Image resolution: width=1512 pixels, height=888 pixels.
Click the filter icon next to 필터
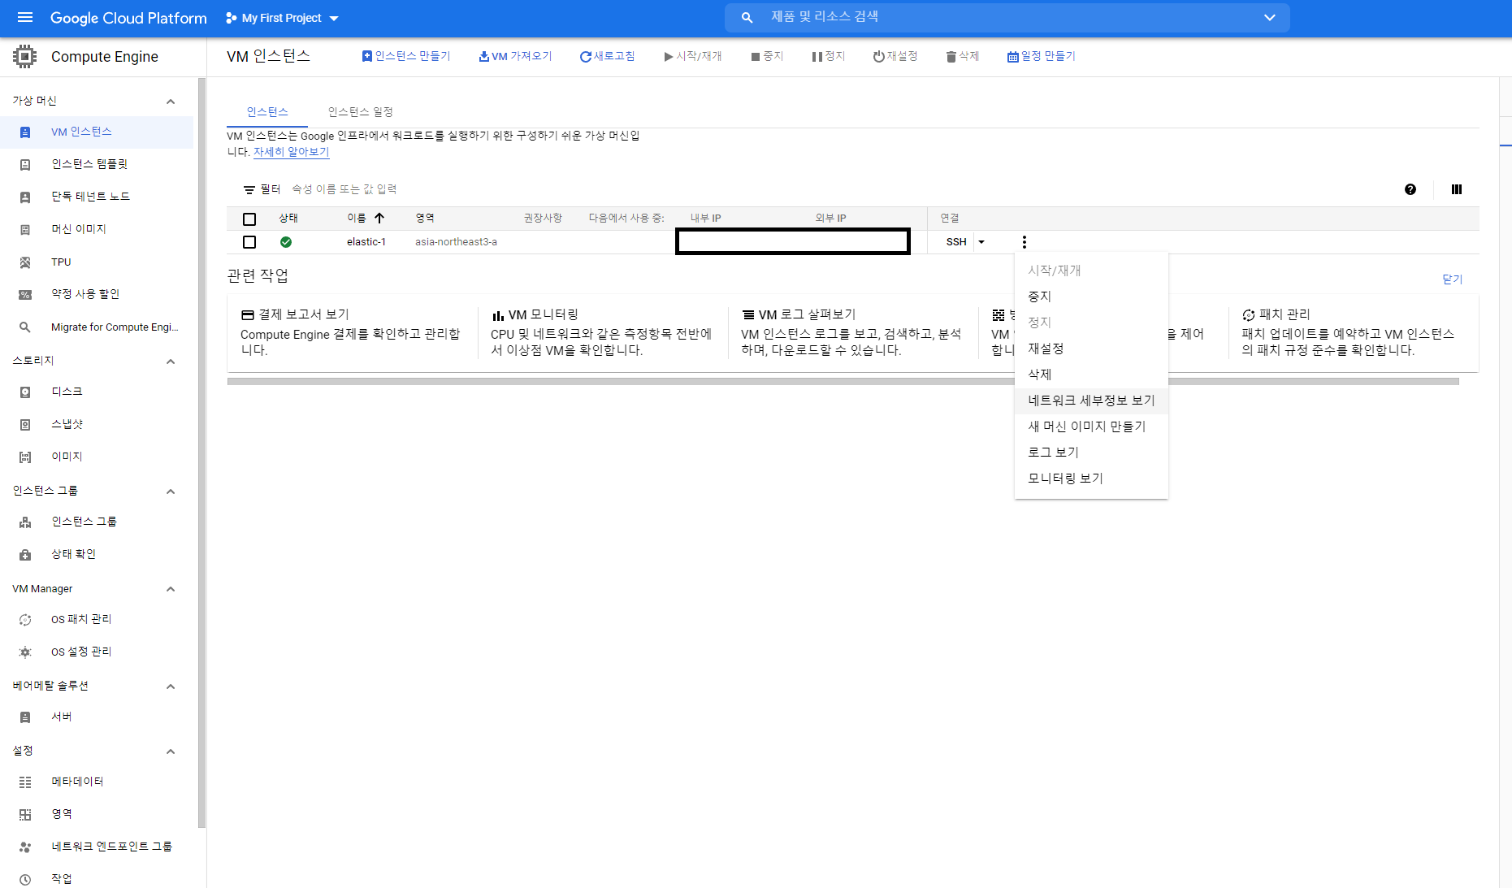(x=249, y=189)
